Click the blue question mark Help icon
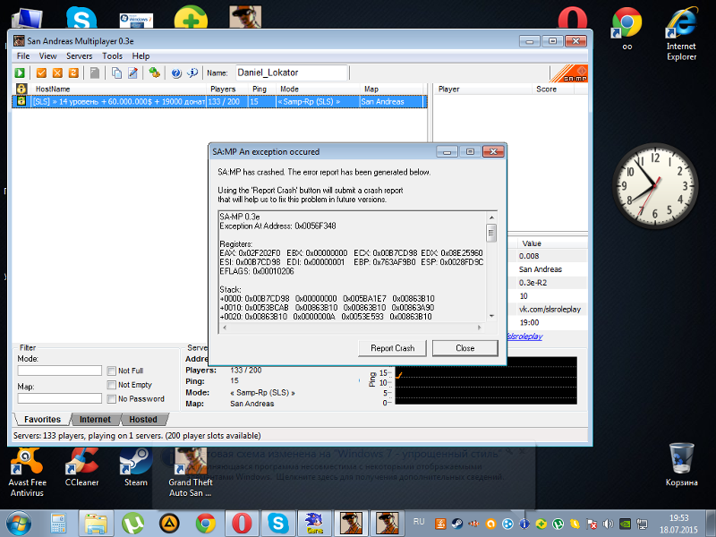This screenshot has width=716, height=537. click(x=176, y=73)
